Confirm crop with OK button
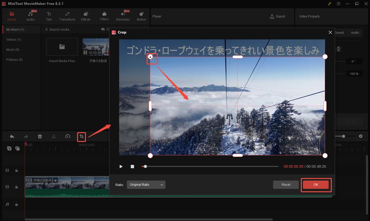Image resolution: width=370 pixels, height=221 pixels. (316, 185)
